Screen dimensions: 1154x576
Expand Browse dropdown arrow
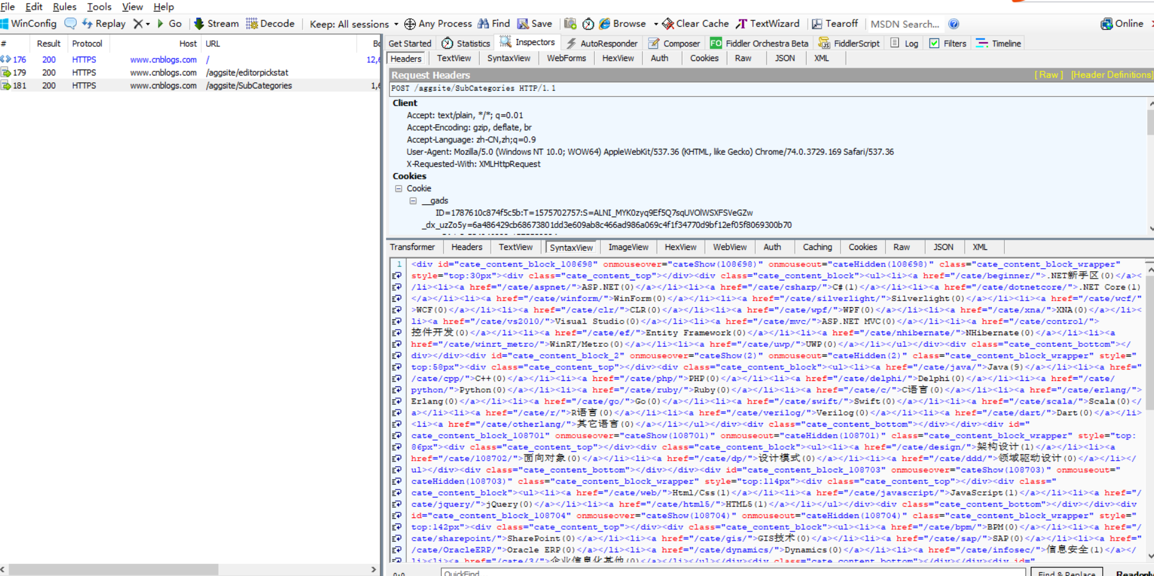656,24
